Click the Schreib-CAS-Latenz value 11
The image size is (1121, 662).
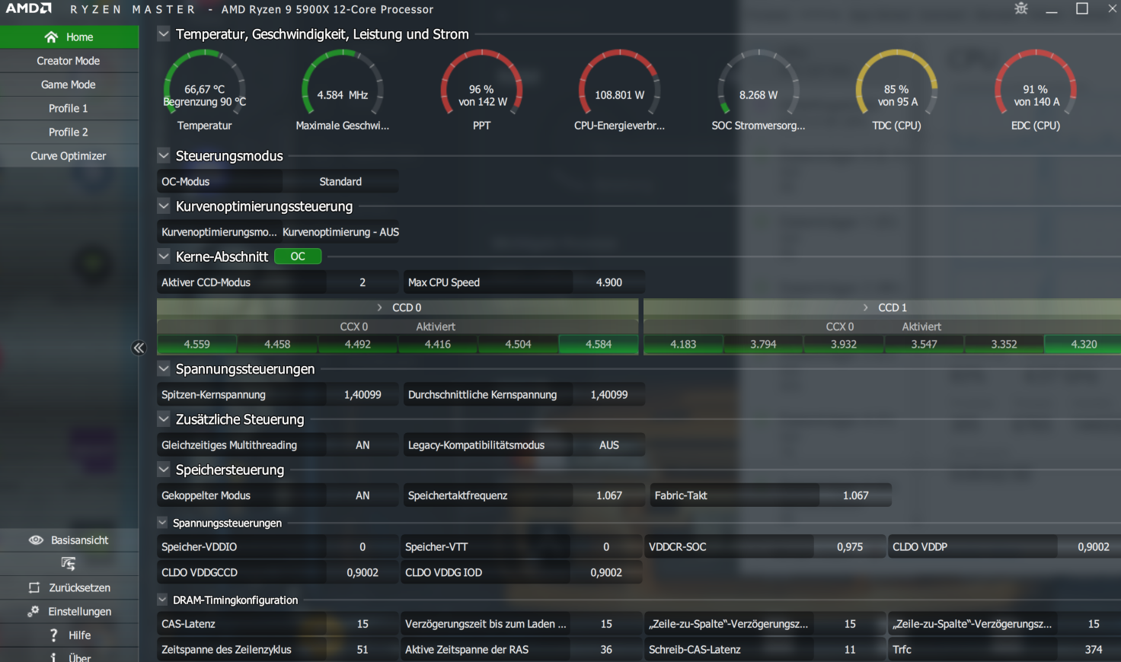pyautogui.click(x=850, y=650)
